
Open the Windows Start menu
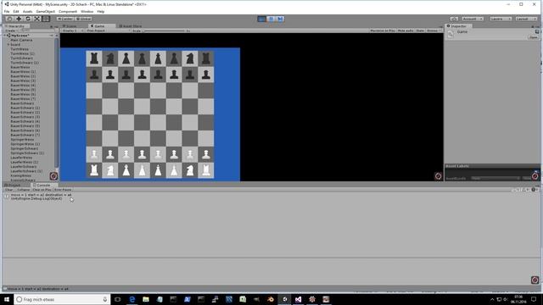click(x=7, y=299)
